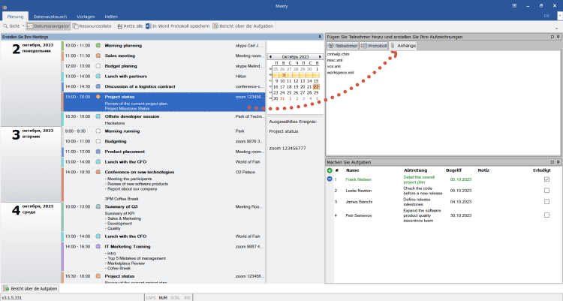Open attachment vcs.xml
This screenshot has height=301, width=563.
tap(334, 67)
